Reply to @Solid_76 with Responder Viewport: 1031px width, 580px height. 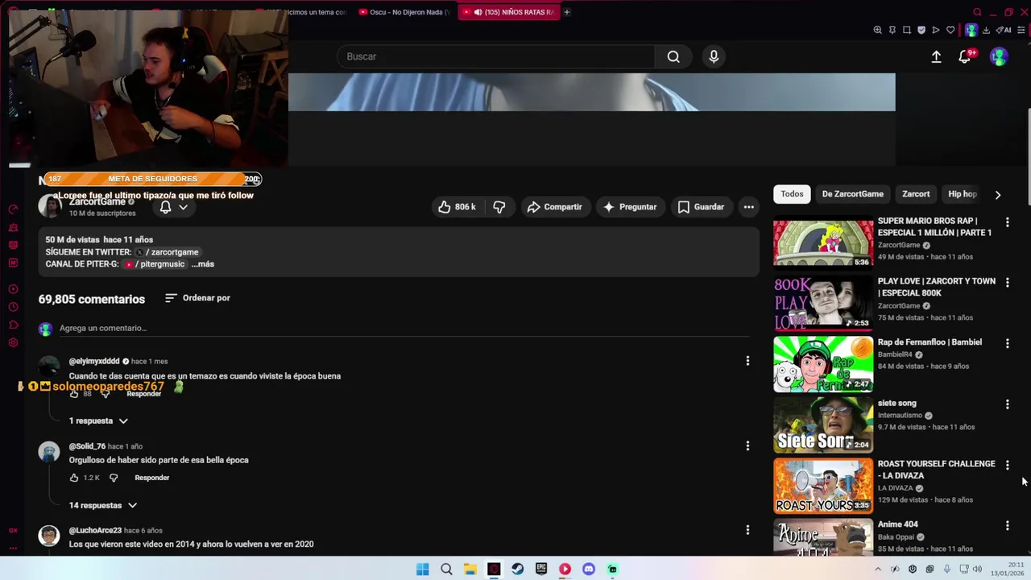coord(151,478)
